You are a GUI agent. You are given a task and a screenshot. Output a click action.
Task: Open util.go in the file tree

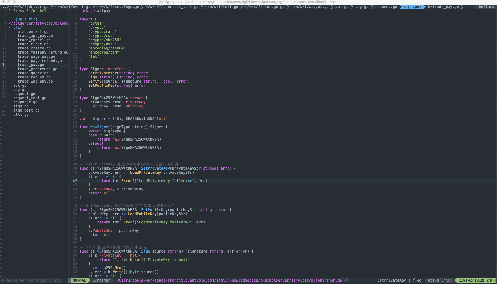click(21, 114)
